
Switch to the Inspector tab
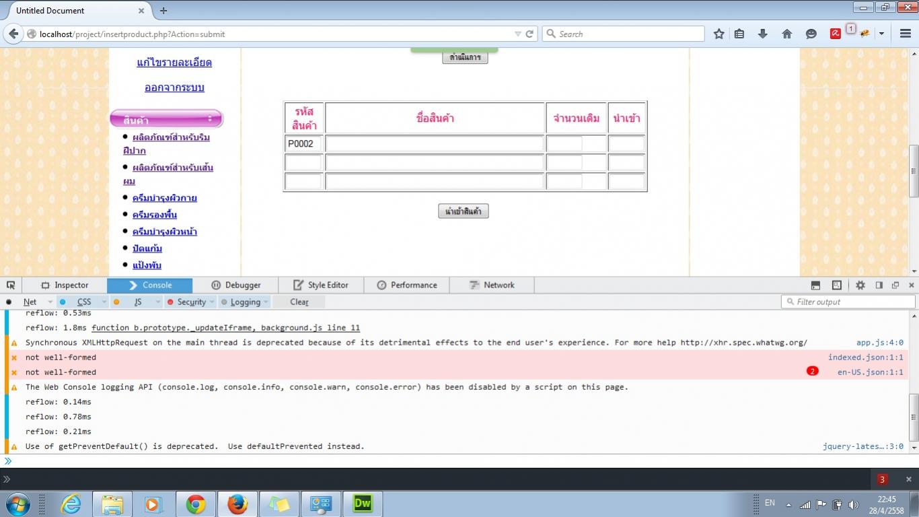pyautogui.click(x=65, y=285)
